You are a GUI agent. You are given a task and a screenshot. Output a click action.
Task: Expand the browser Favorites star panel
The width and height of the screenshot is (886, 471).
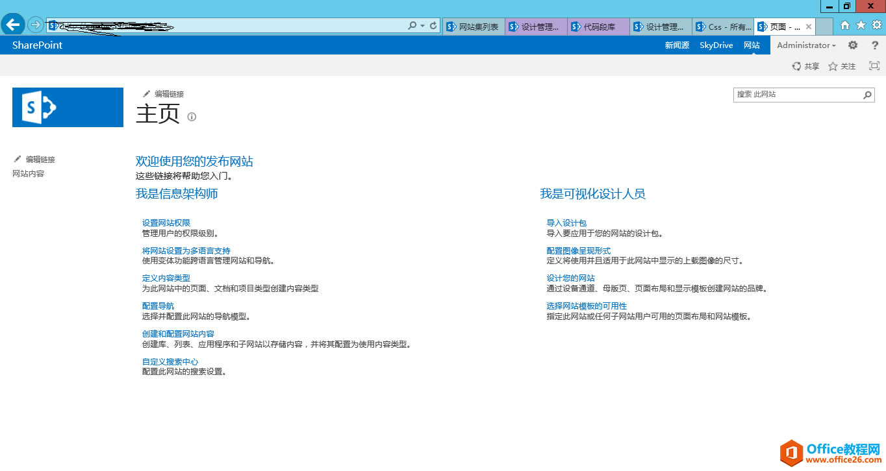tap(861, 27)
